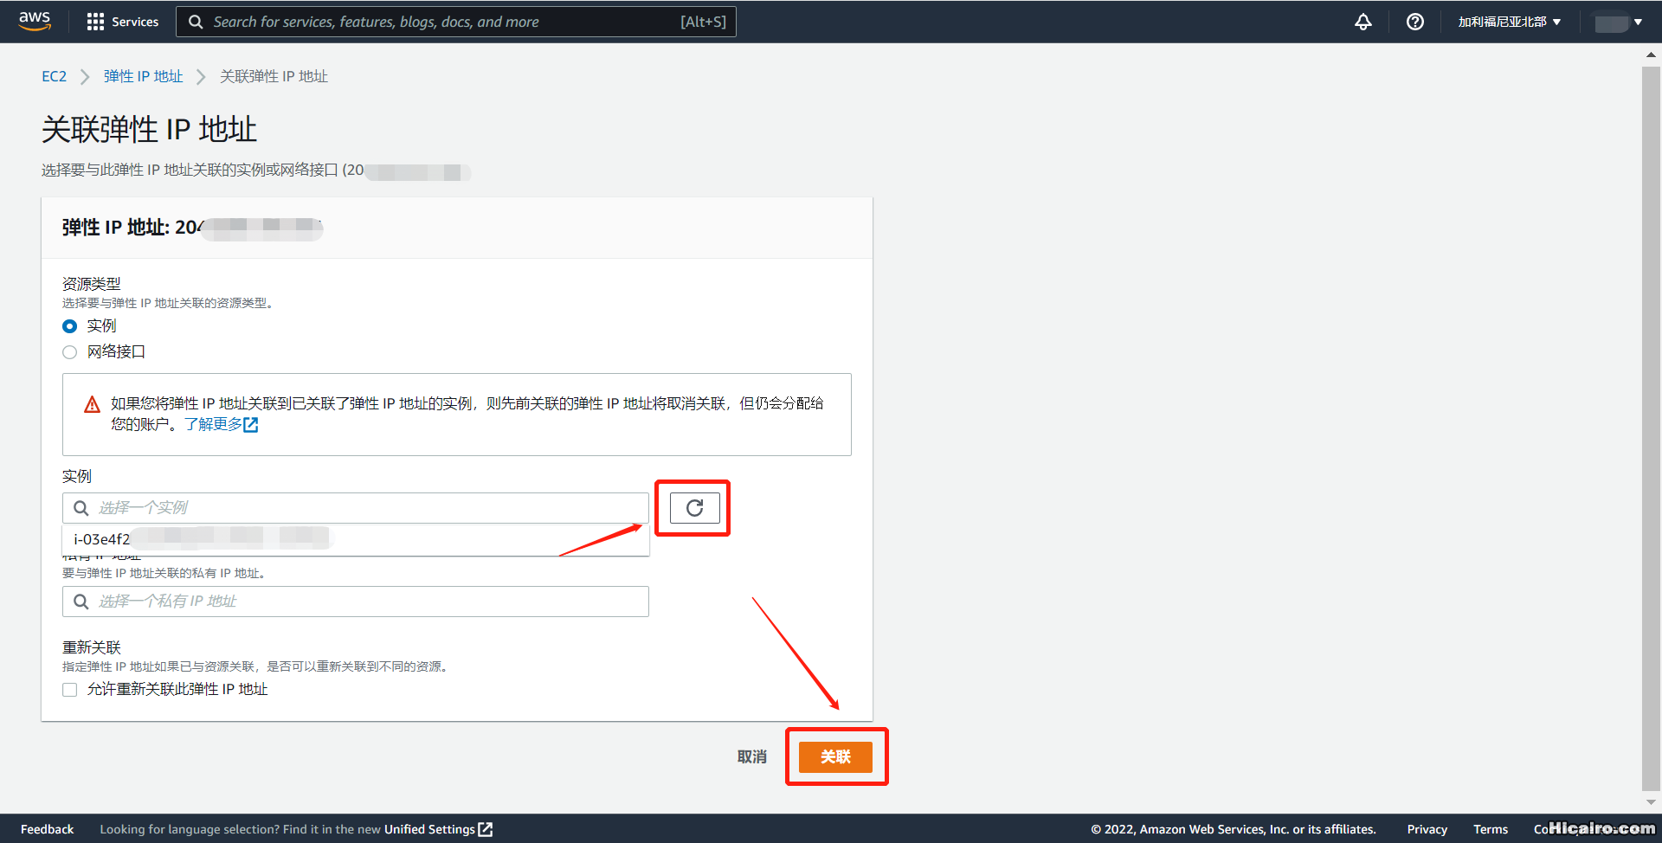Click the refresh instances icon

pos(692,508)
